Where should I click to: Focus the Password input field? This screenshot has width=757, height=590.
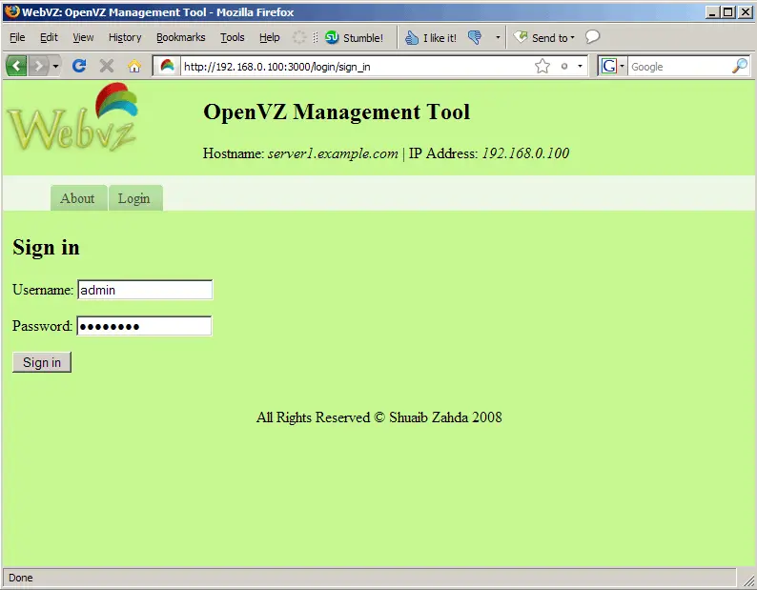point(144,326)
